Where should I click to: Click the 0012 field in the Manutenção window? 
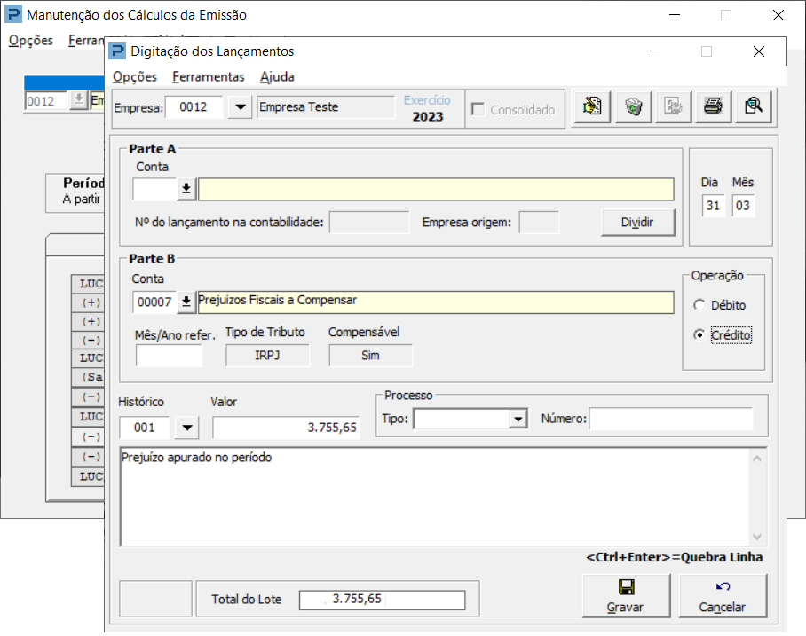46,101
